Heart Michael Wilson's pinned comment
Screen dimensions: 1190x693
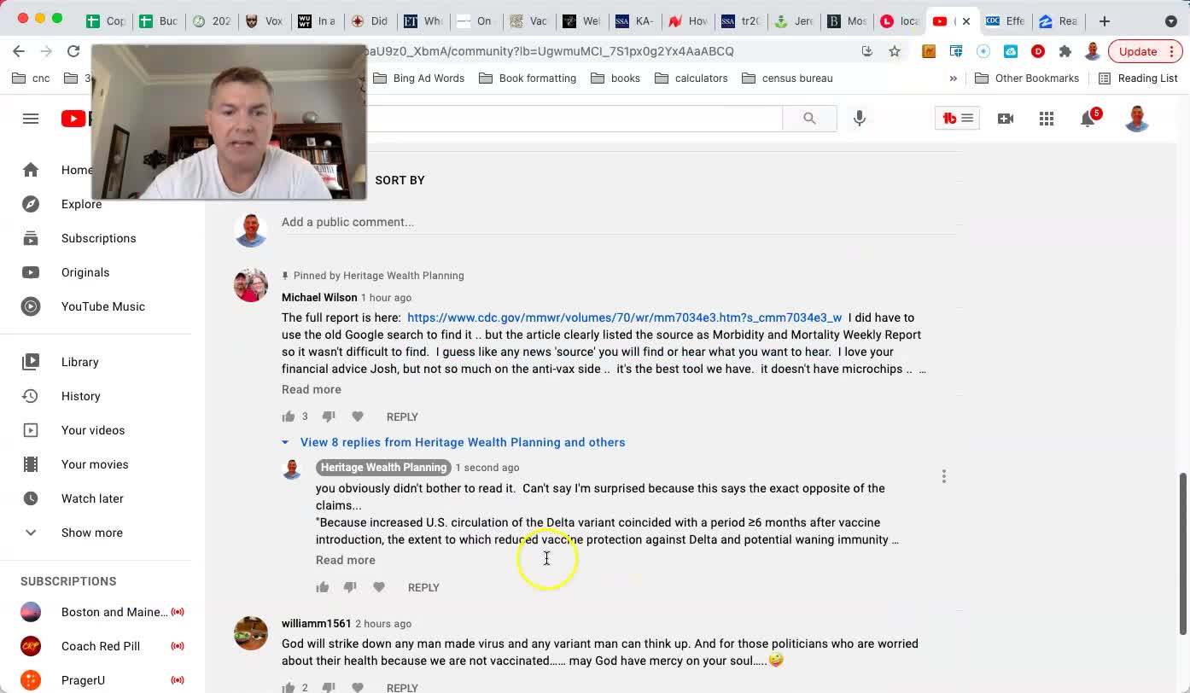[358, 416]
